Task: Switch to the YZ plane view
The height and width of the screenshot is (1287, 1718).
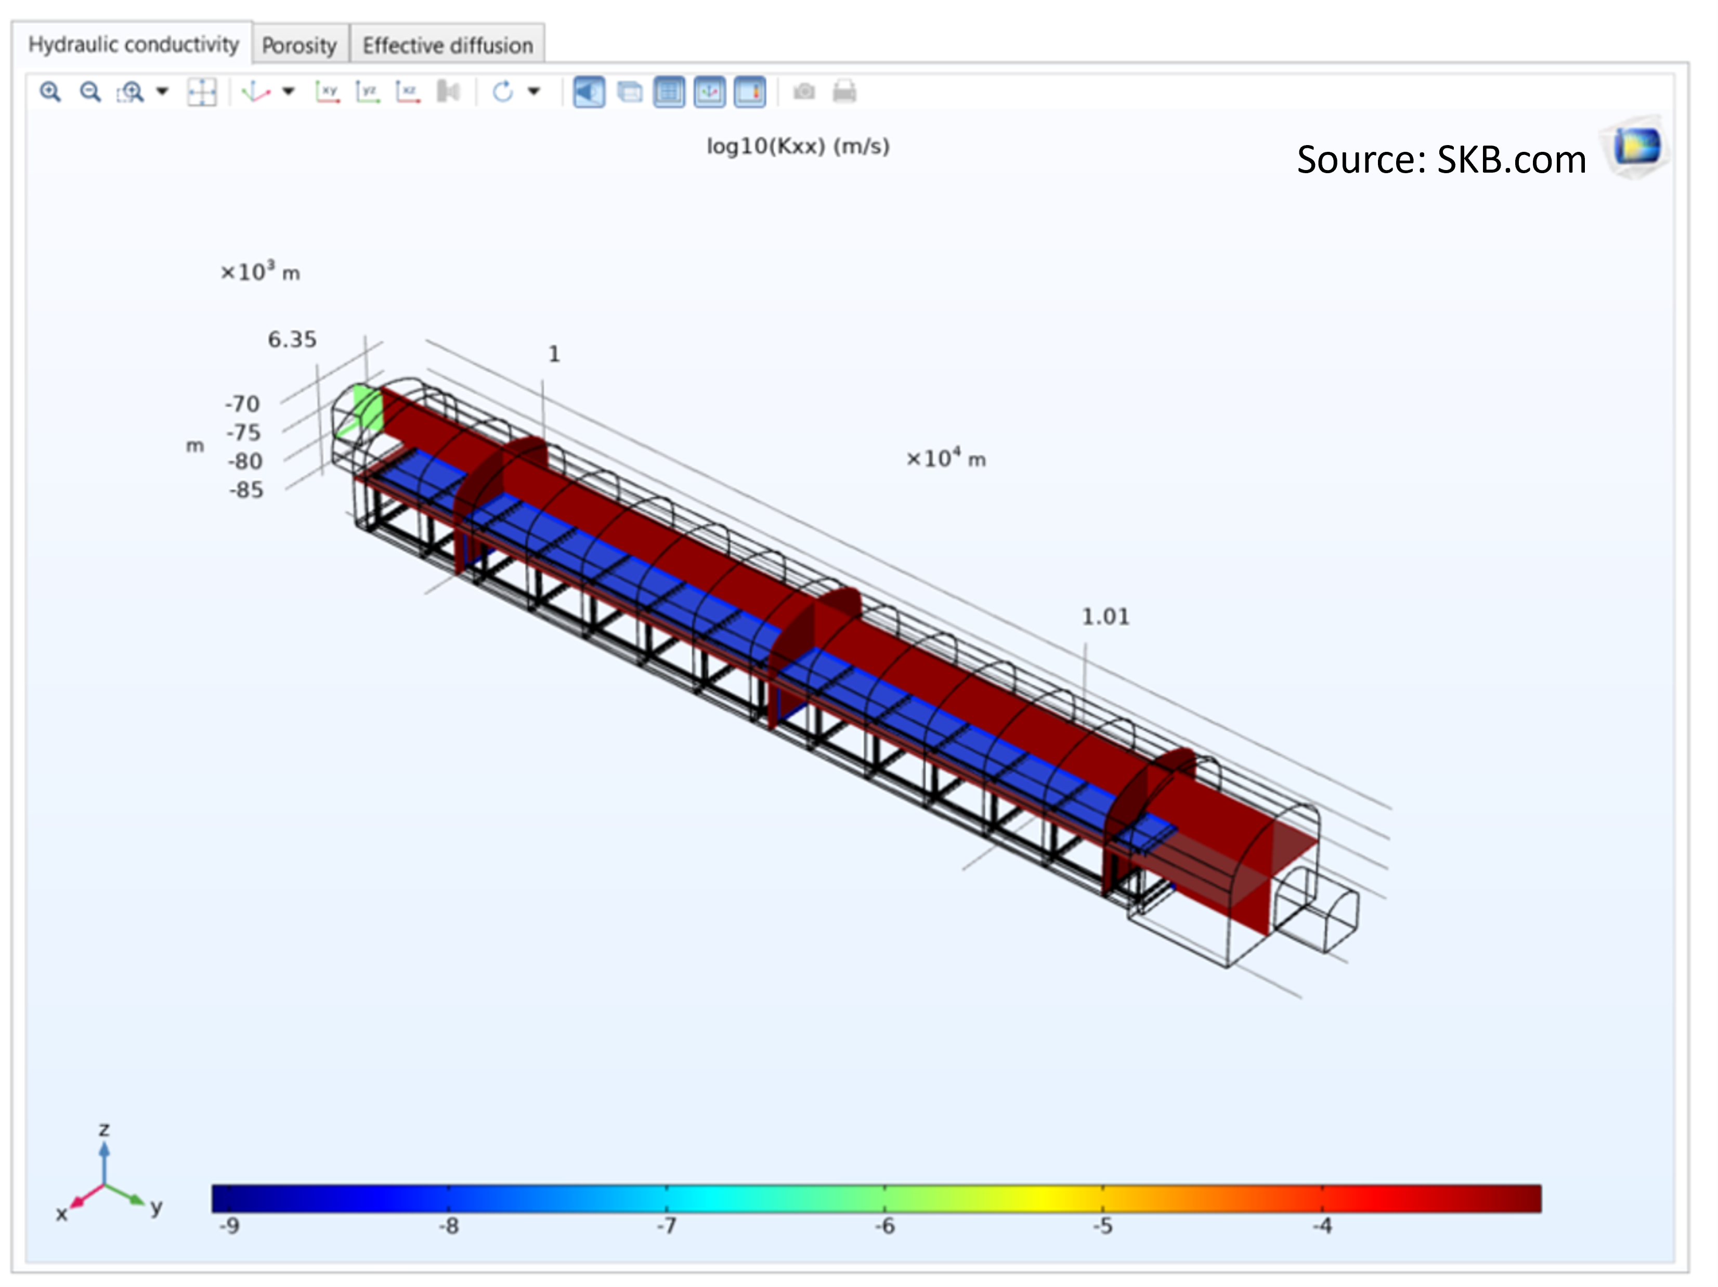Action: click(368, 92)
